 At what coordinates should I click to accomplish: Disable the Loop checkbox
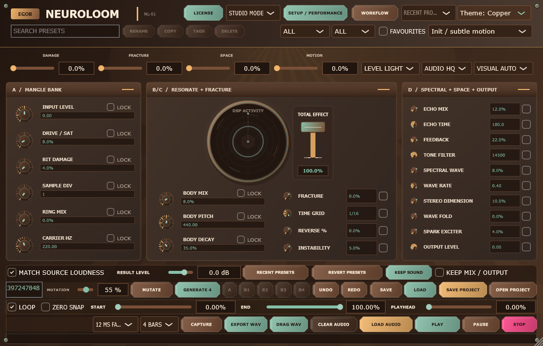pyautogui.click(x=12, y=307)
